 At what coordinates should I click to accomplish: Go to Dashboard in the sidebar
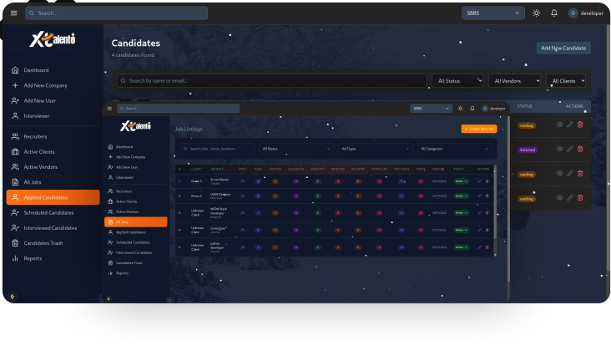tap(36, 70)
